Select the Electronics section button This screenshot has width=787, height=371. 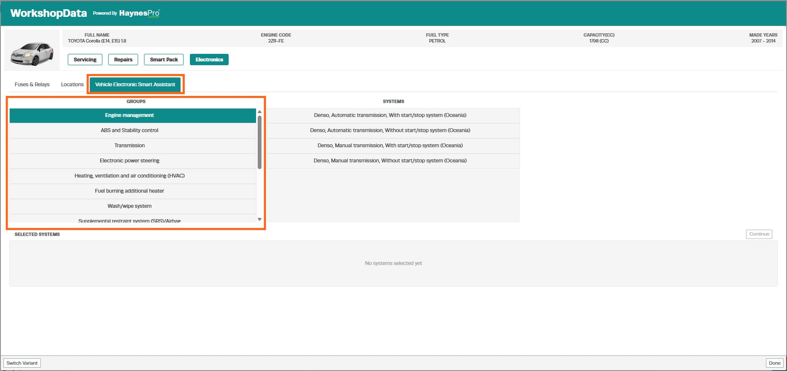click(209, 59)
